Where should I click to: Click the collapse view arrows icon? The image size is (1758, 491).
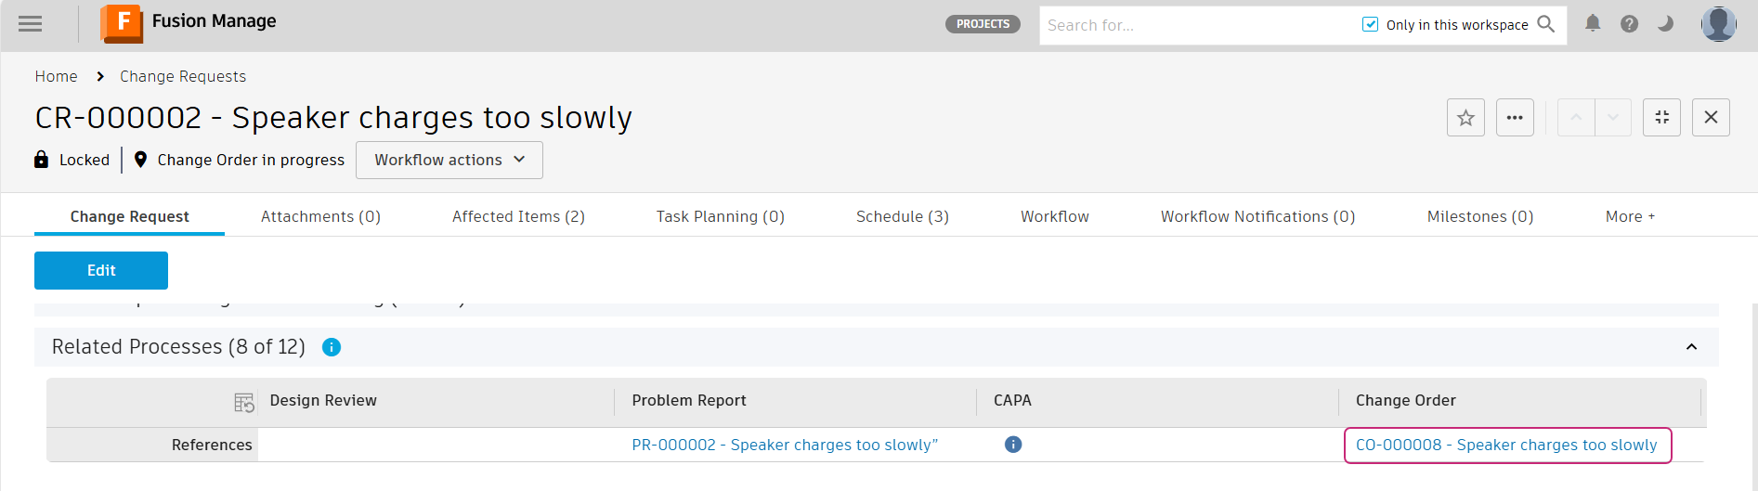(1661, 118)
